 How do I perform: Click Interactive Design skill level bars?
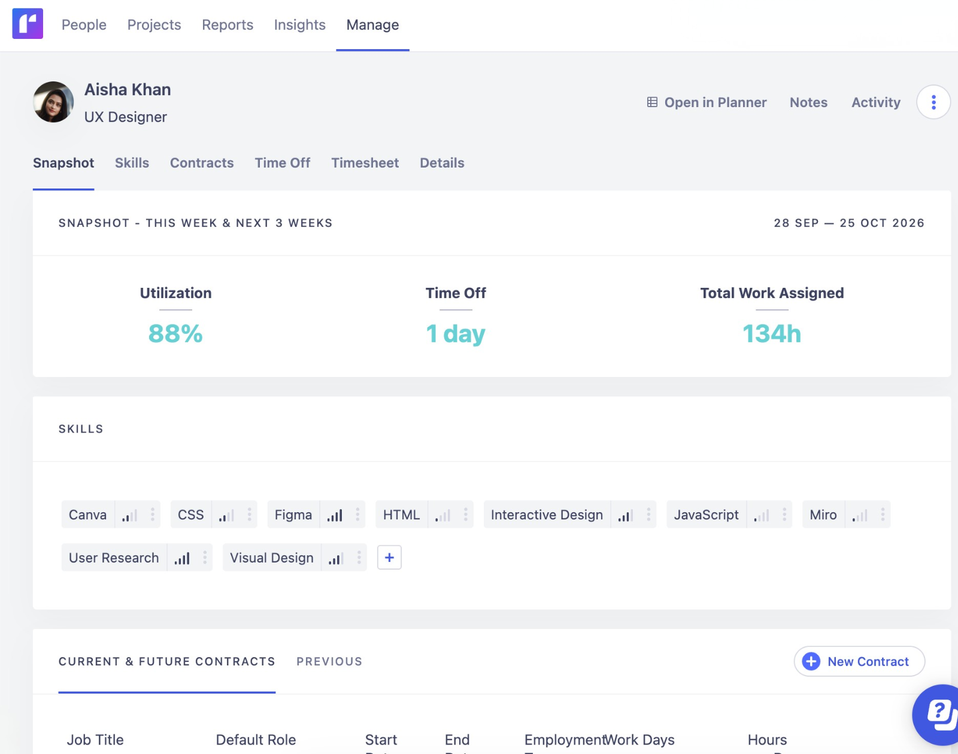pos(626,515)
